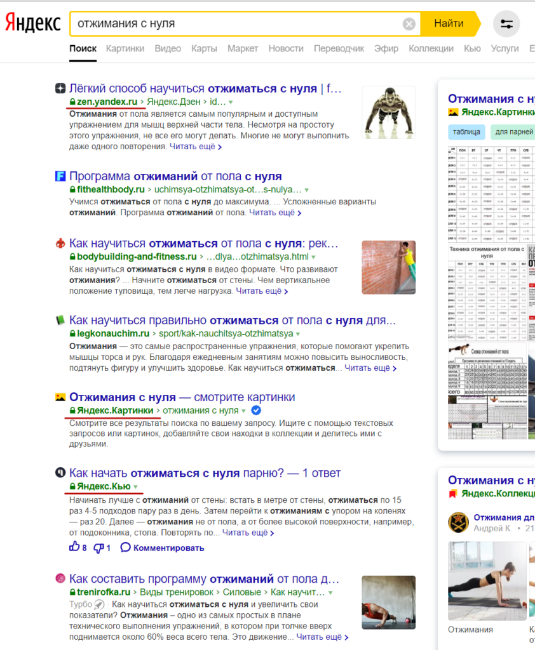This screenshot has height=650, width=535.
Task: Switch to the Картинки tab
Action: point(125,48)
